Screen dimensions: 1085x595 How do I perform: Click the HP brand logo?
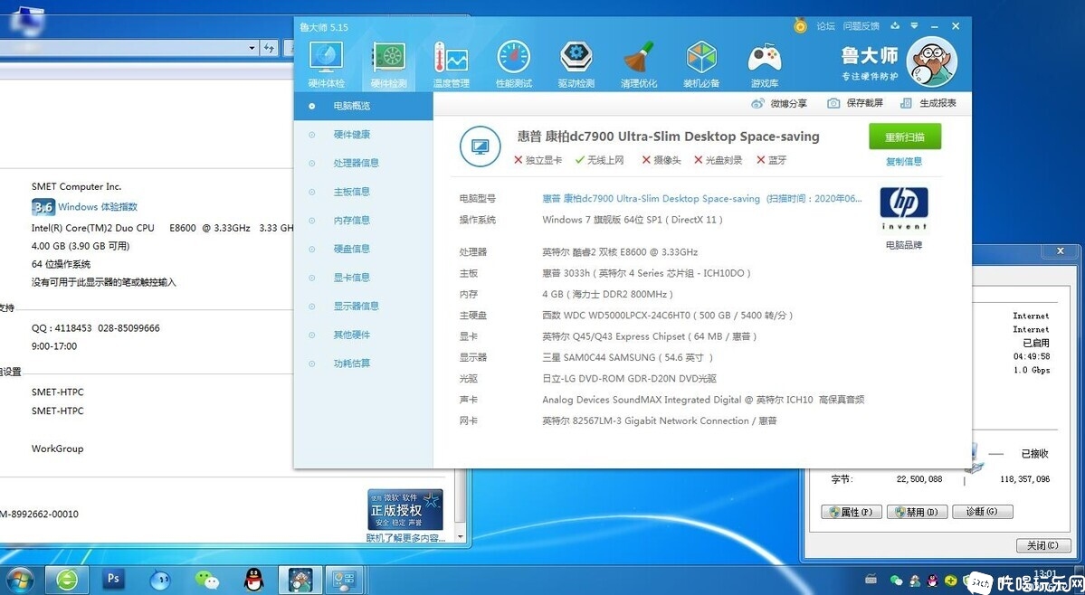[904, 208]
